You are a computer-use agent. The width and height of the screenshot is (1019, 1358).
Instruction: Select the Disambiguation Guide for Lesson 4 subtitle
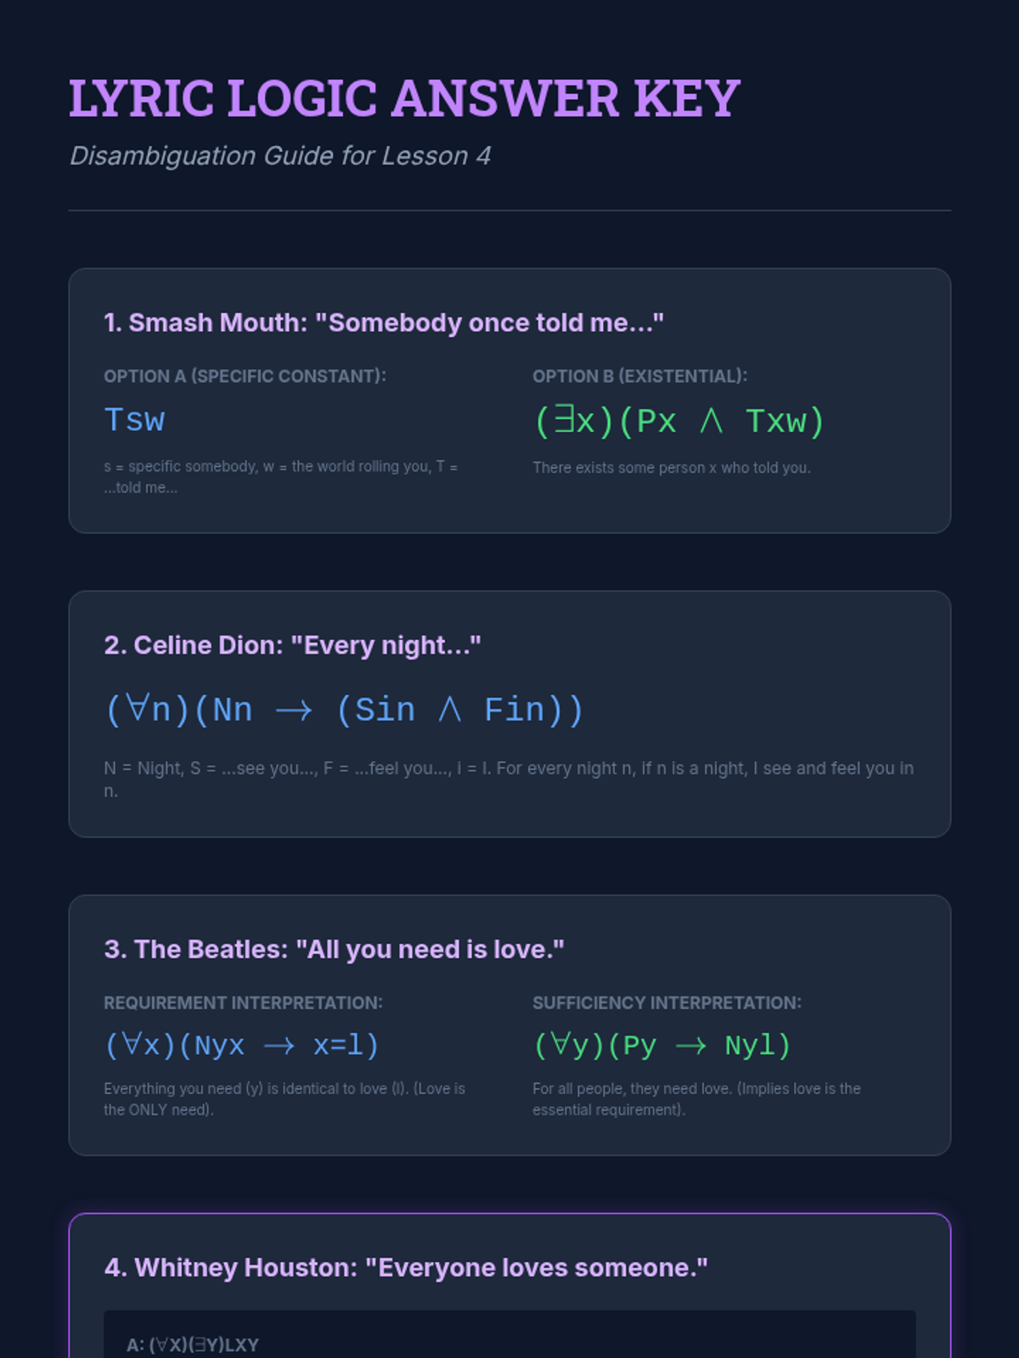click(x=280, y=156)
